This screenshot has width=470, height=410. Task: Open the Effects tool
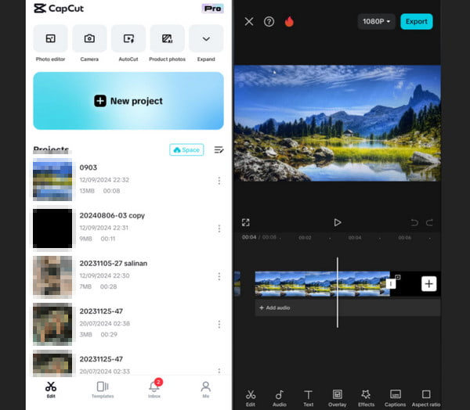(x=366, y=398)
